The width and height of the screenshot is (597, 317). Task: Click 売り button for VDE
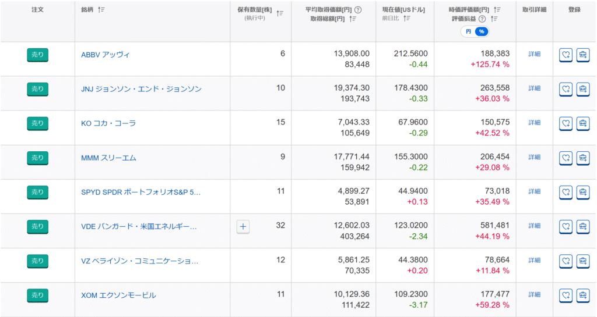tap(37, 227)
